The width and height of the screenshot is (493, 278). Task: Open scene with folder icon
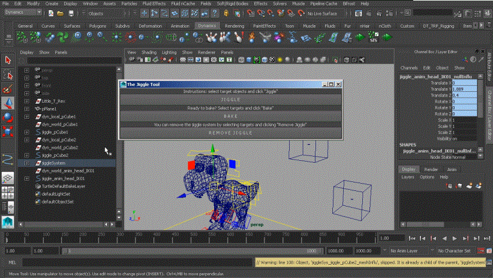(x=61, y=14)
